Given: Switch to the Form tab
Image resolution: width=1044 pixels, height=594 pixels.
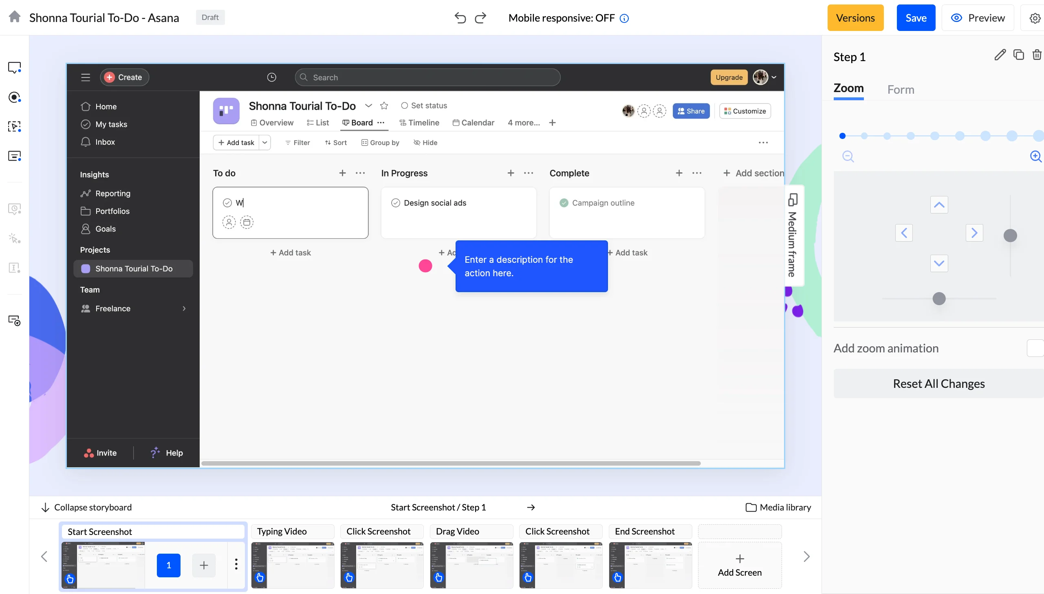Looking at the screenshot, I should (x=901, y=89).
